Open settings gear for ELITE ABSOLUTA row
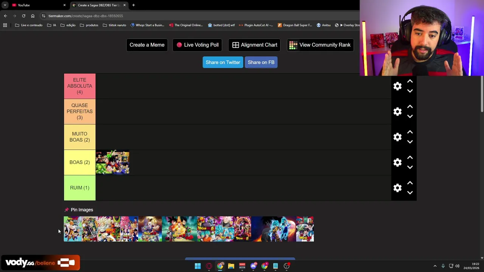484x272 pixels. coord(397,86)
